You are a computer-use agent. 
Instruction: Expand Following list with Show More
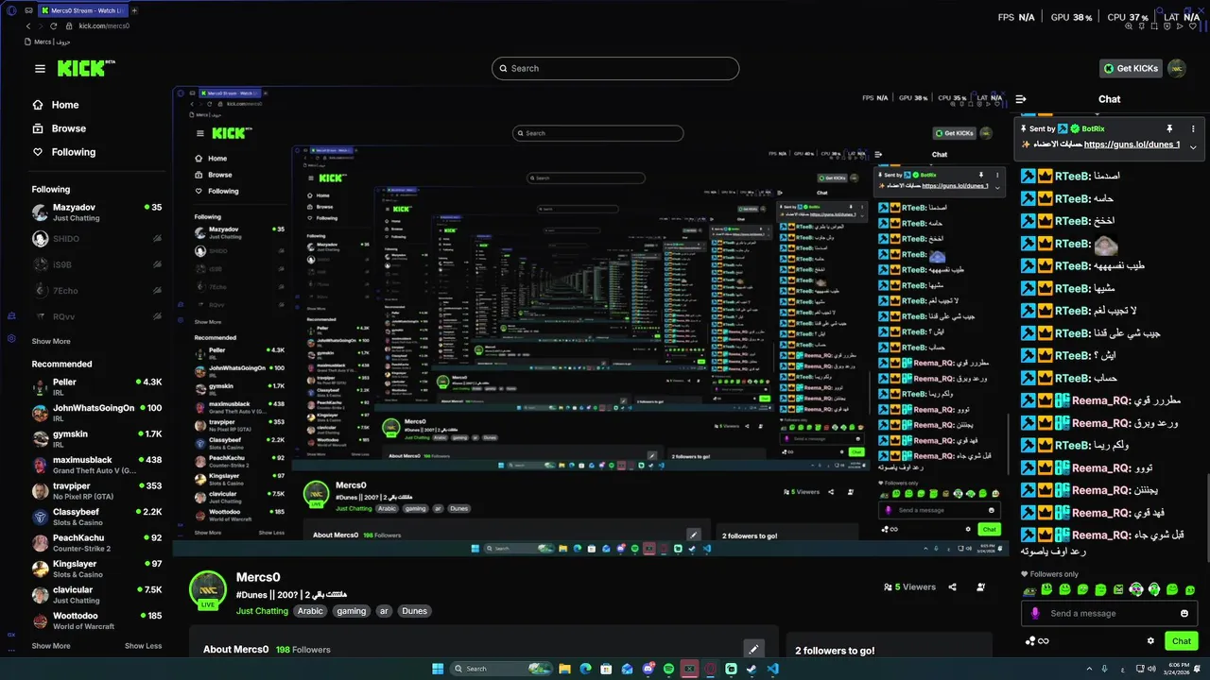[x=51, y=341]
